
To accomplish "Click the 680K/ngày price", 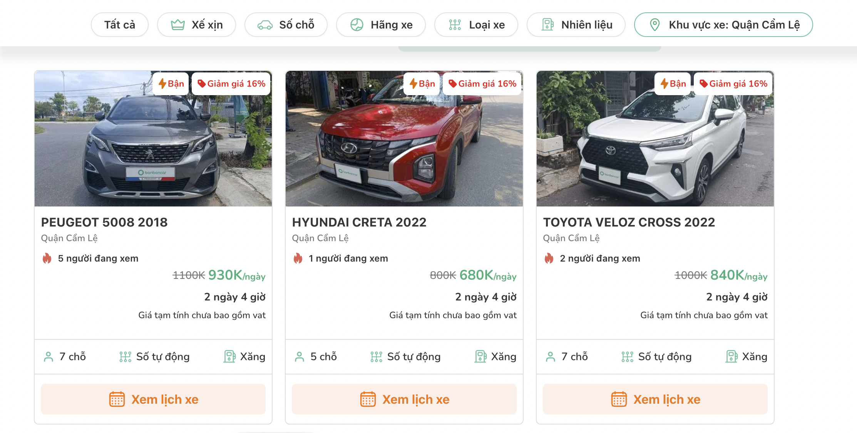I will [488, 275].
